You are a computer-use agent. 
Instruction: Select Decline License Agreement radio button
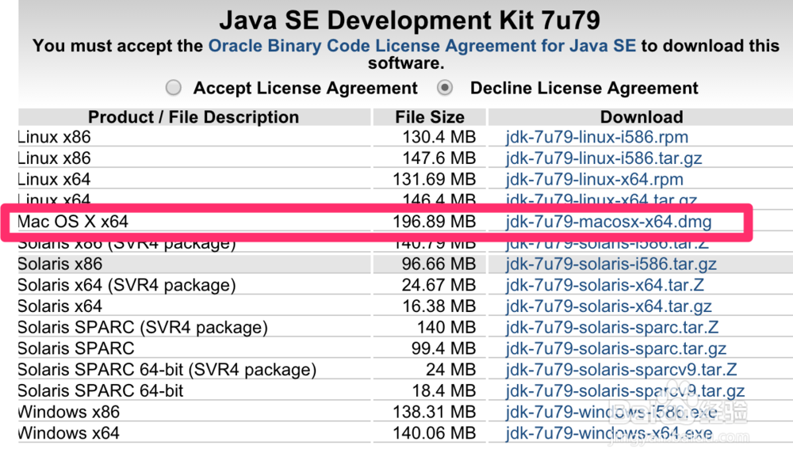pos(446,88)
